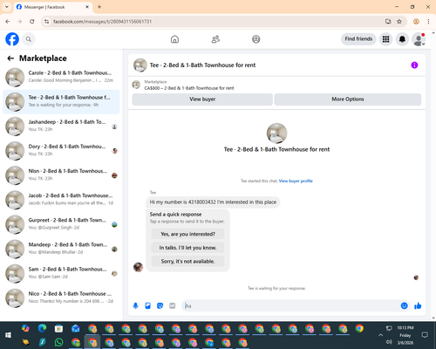Screen dimensions: 436x349
Task: Send quick reply "Sorry, it's not available."
Action: click(x=187, y=262)
